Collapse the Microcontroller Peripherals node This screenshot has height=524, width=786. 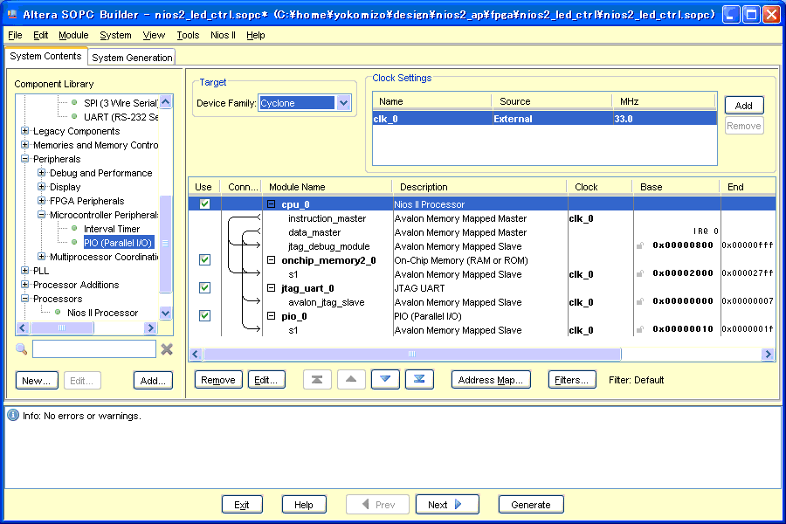pos(42,215)
